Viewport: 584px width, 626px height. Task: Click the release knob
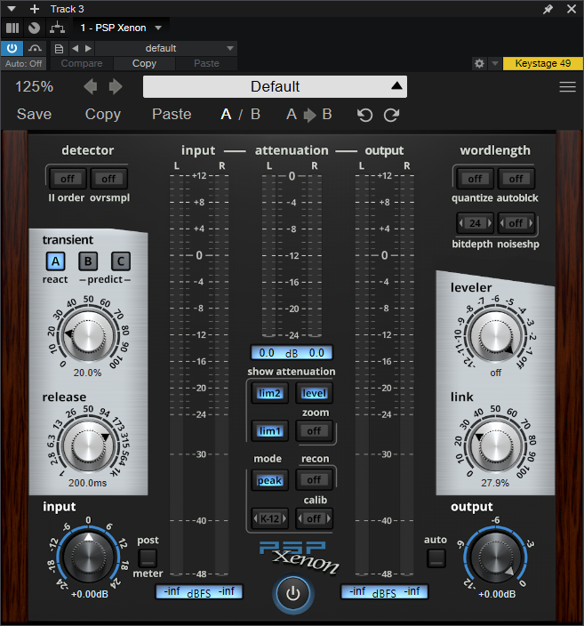pos(88,446)
